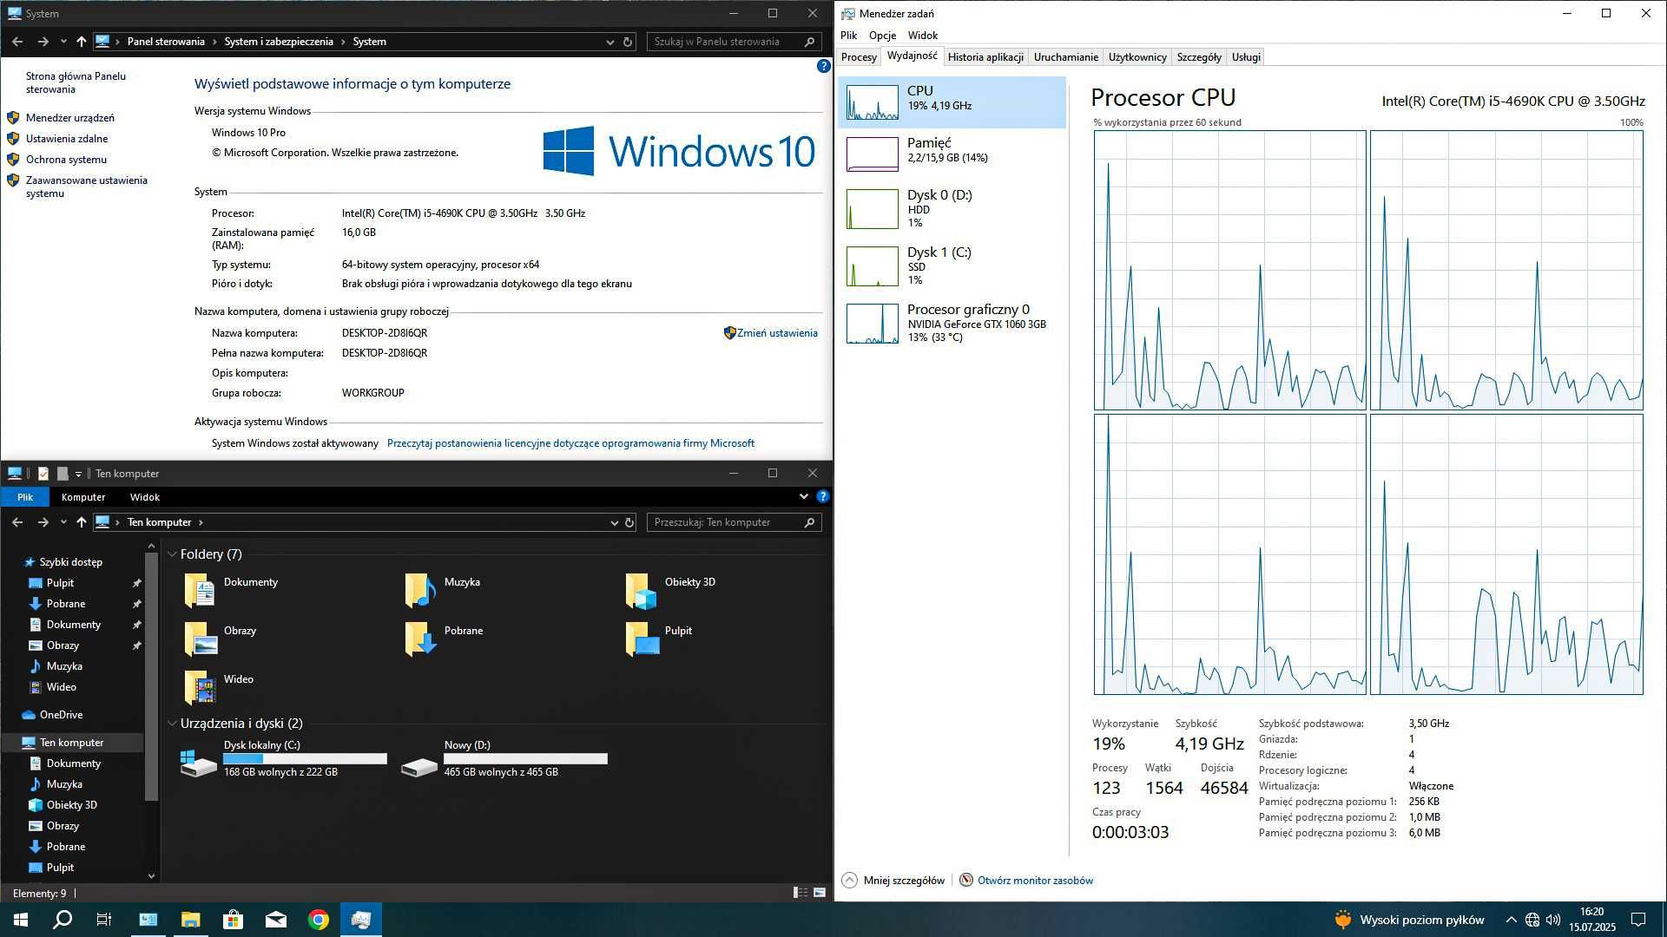Image resolution: width=1667 pixels, height=937 pixels.
Task: Open Zaawansowane ustawienia systemu link
Action: click(x=86, y=187)
